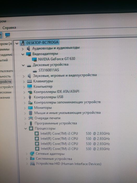The image size is (137, 183).
Task: Click the folder icon of Системные устройства
Action: click(32, 158)
